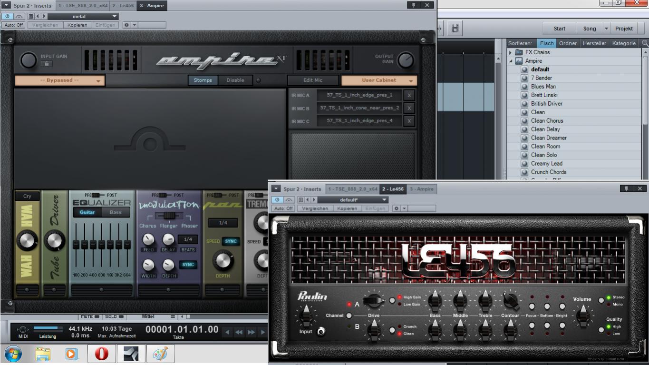The width and height of the screenshot is (649, 365).
Task: Open Le456 'default*' preset dropdown
Action: point(353,200)
